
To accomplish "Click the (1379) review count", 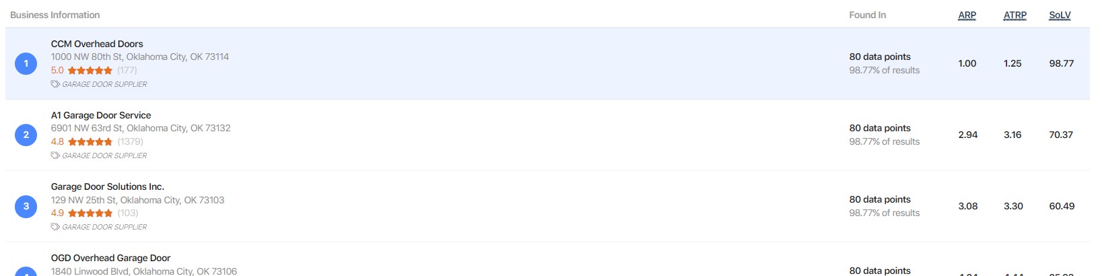I will tap(130, 141).
